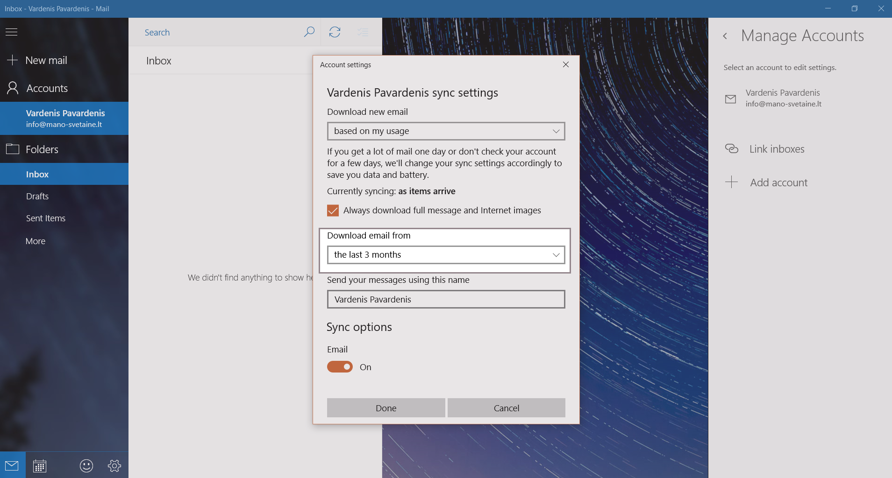
Task: Open the hamburger navigation menu
Action: click(12, 32)
